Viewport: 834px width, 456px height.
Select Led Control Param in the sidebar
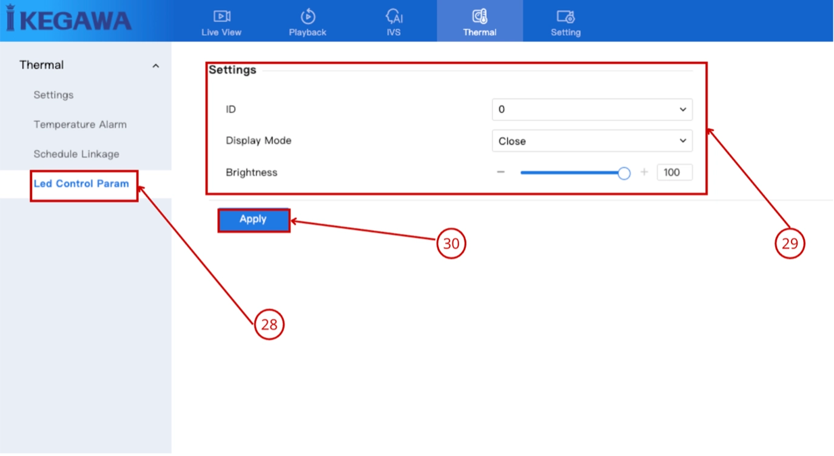(81, 183)
